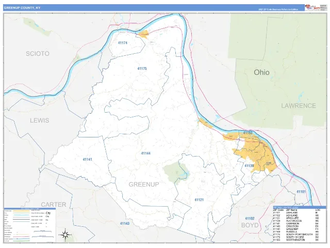330x248 pixels.
Task: Click the map publisher logo
Action: (x=312, y=7)
